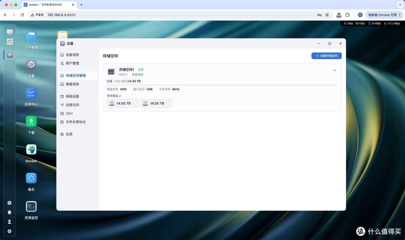This screenshot has height=240, width=405.
Task: Open Chrome profile avatar E
Action: tap(360, 15)
